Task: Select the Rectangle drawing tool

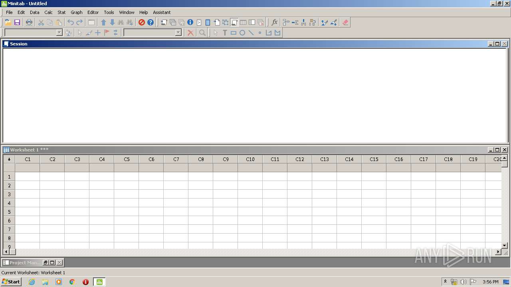Action: (234, 33)
